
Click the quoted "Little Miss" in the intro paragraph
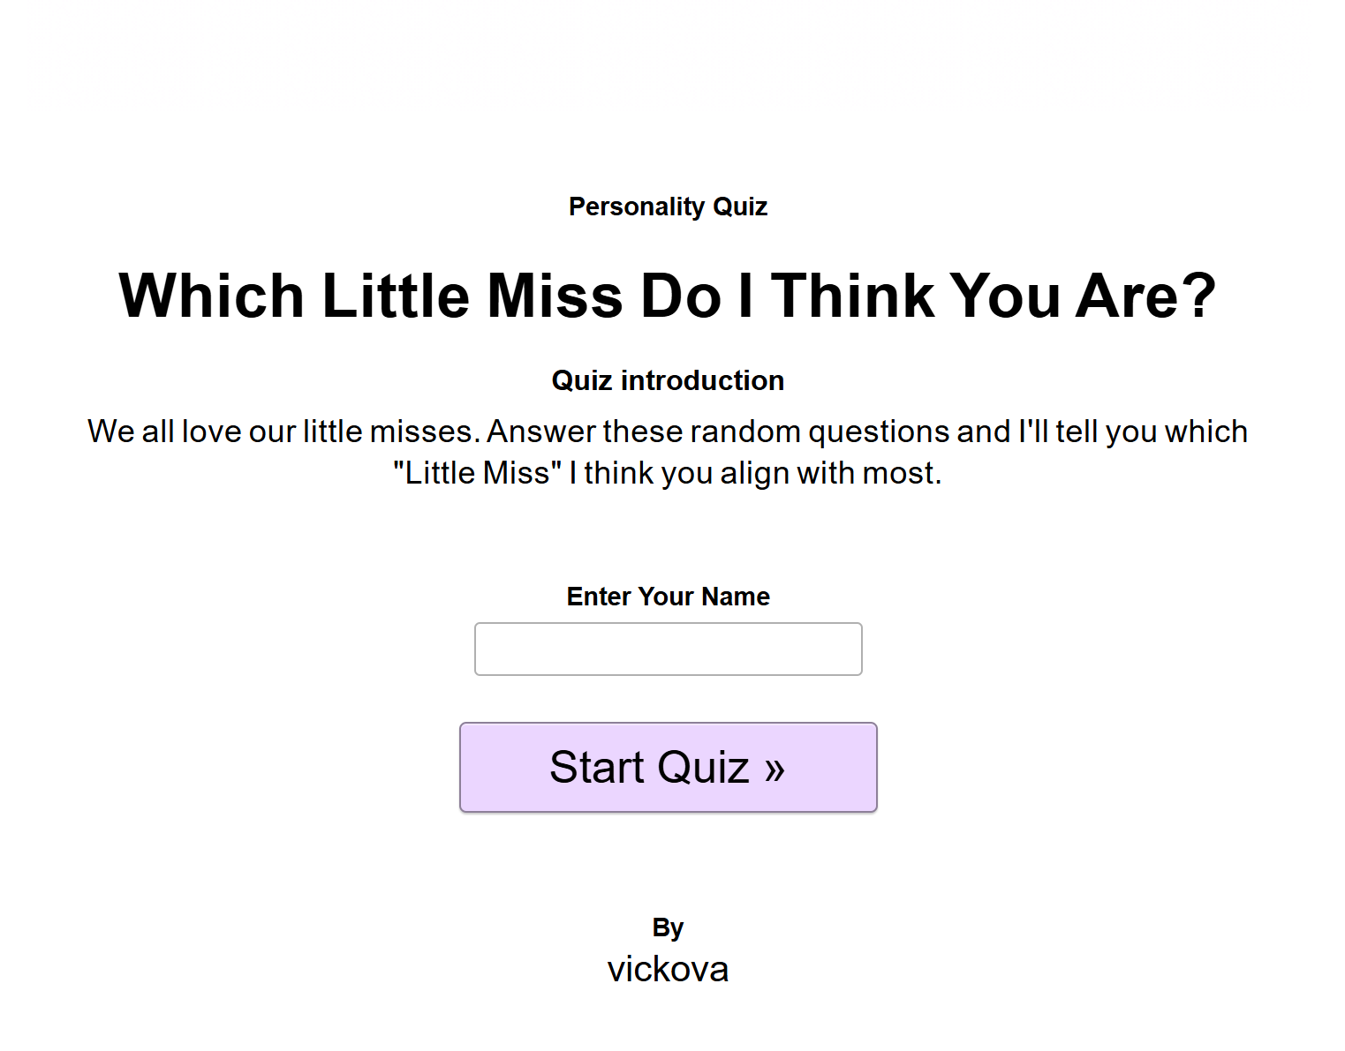coord(477,473)
